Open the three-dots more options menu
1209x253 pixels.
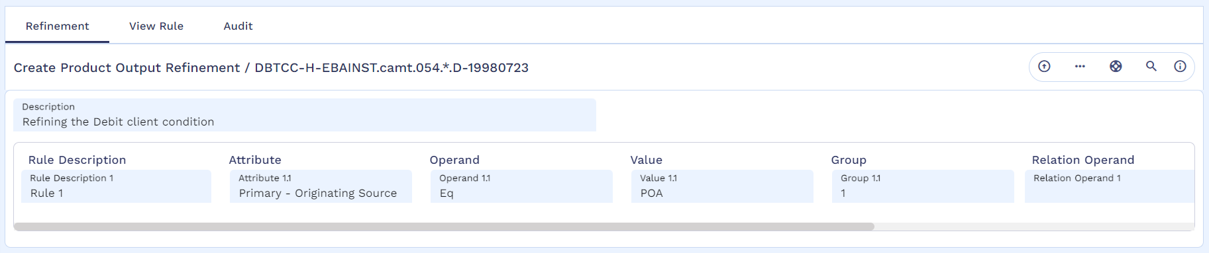tap(1080, 66)
